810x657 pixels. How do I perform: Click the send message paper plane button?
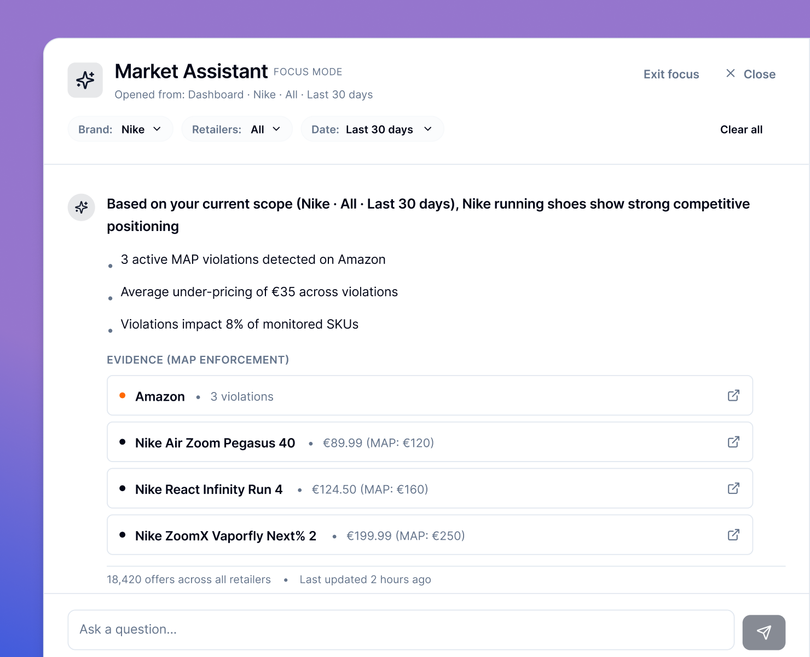click(x=764, y=632)
